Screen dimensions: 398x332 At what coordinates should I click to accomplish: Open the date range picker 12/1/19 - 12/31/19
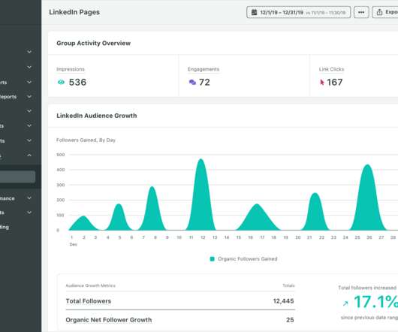click(299, 12)
